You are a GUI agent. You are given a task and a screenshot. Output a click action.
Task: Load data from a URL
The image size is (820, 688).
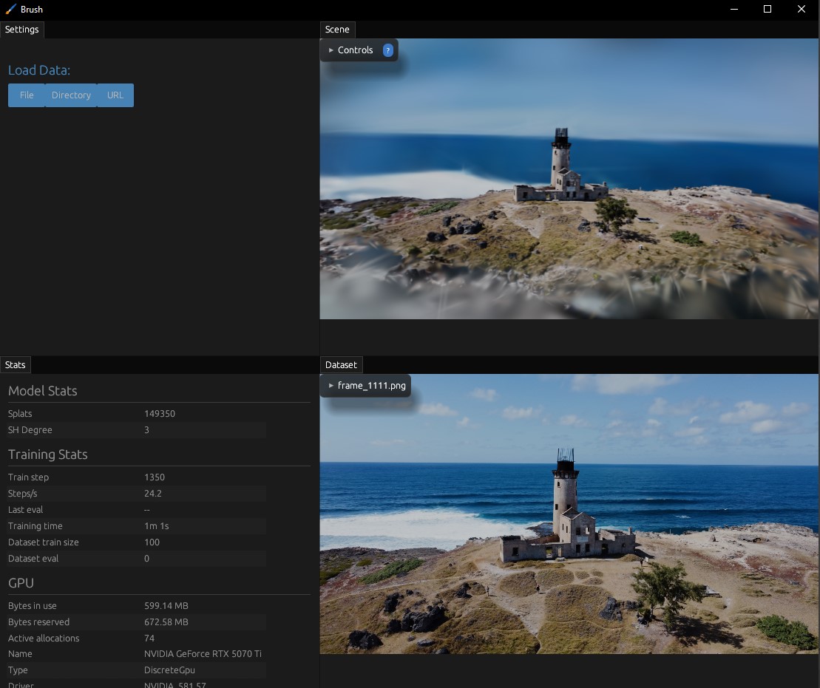coord(115,95)
